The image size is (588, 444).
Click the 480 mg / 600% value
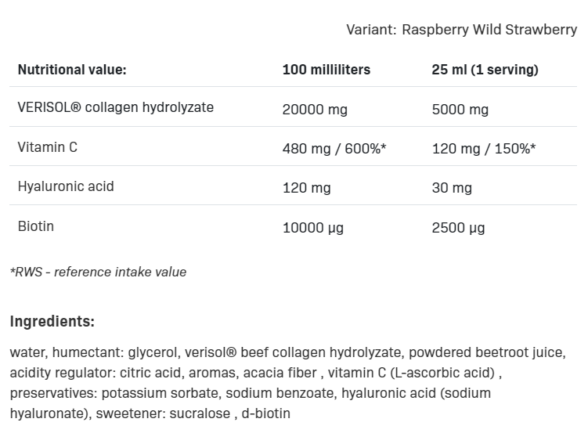tap(335, 149)
